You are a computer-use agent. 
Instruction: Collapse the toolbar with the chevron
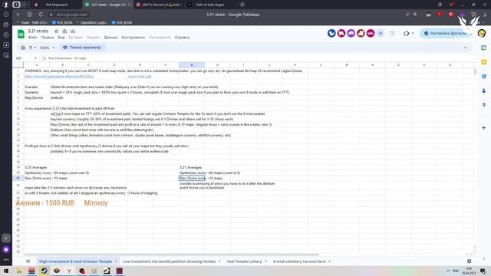pyautogui.click(x=465, y=48)
